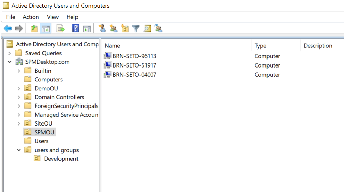Image resolution: width=344 pixels, height=192 pixels.
Task: Toggle the Show/Hide Action Pane button
Action: click(87, 29)
